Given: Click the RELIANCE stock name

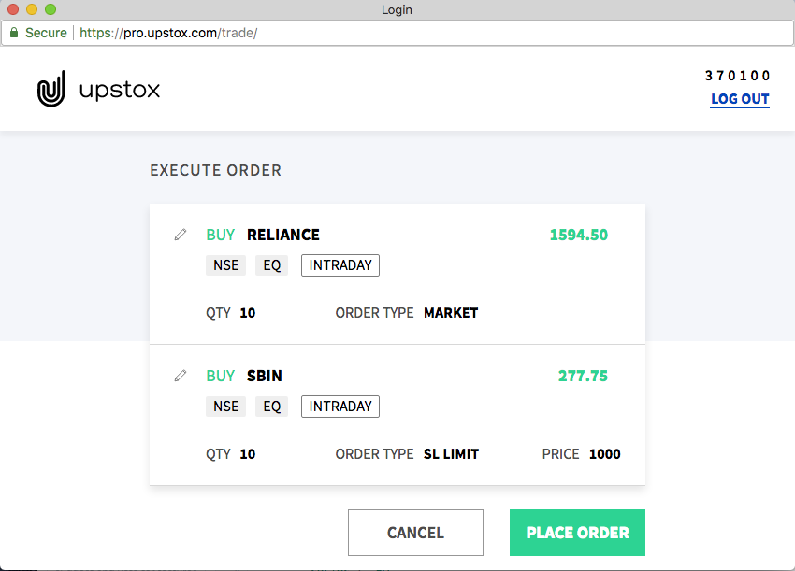Looking at the screenshot, I should pos(282,235).
